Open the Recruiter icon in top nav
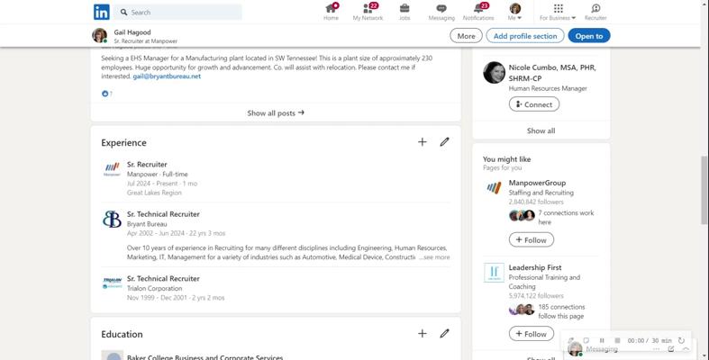The image size is (709, 360). click(595, 13)
